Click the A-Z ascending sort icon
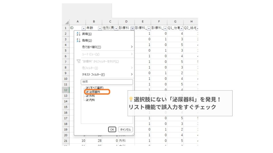The width and height of the screenshot is (273, 153). pos(78,34)
